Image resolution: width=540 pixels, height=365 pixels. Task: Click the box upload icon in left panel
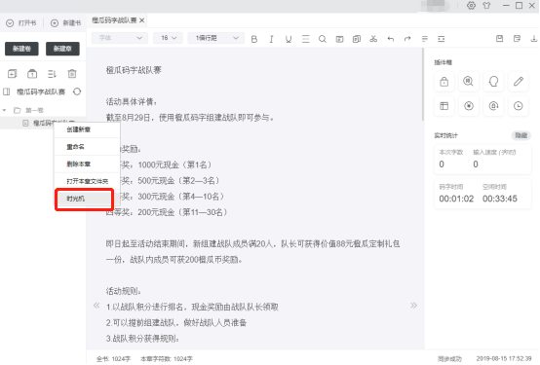pyautogui.click(x=32, y=74)
